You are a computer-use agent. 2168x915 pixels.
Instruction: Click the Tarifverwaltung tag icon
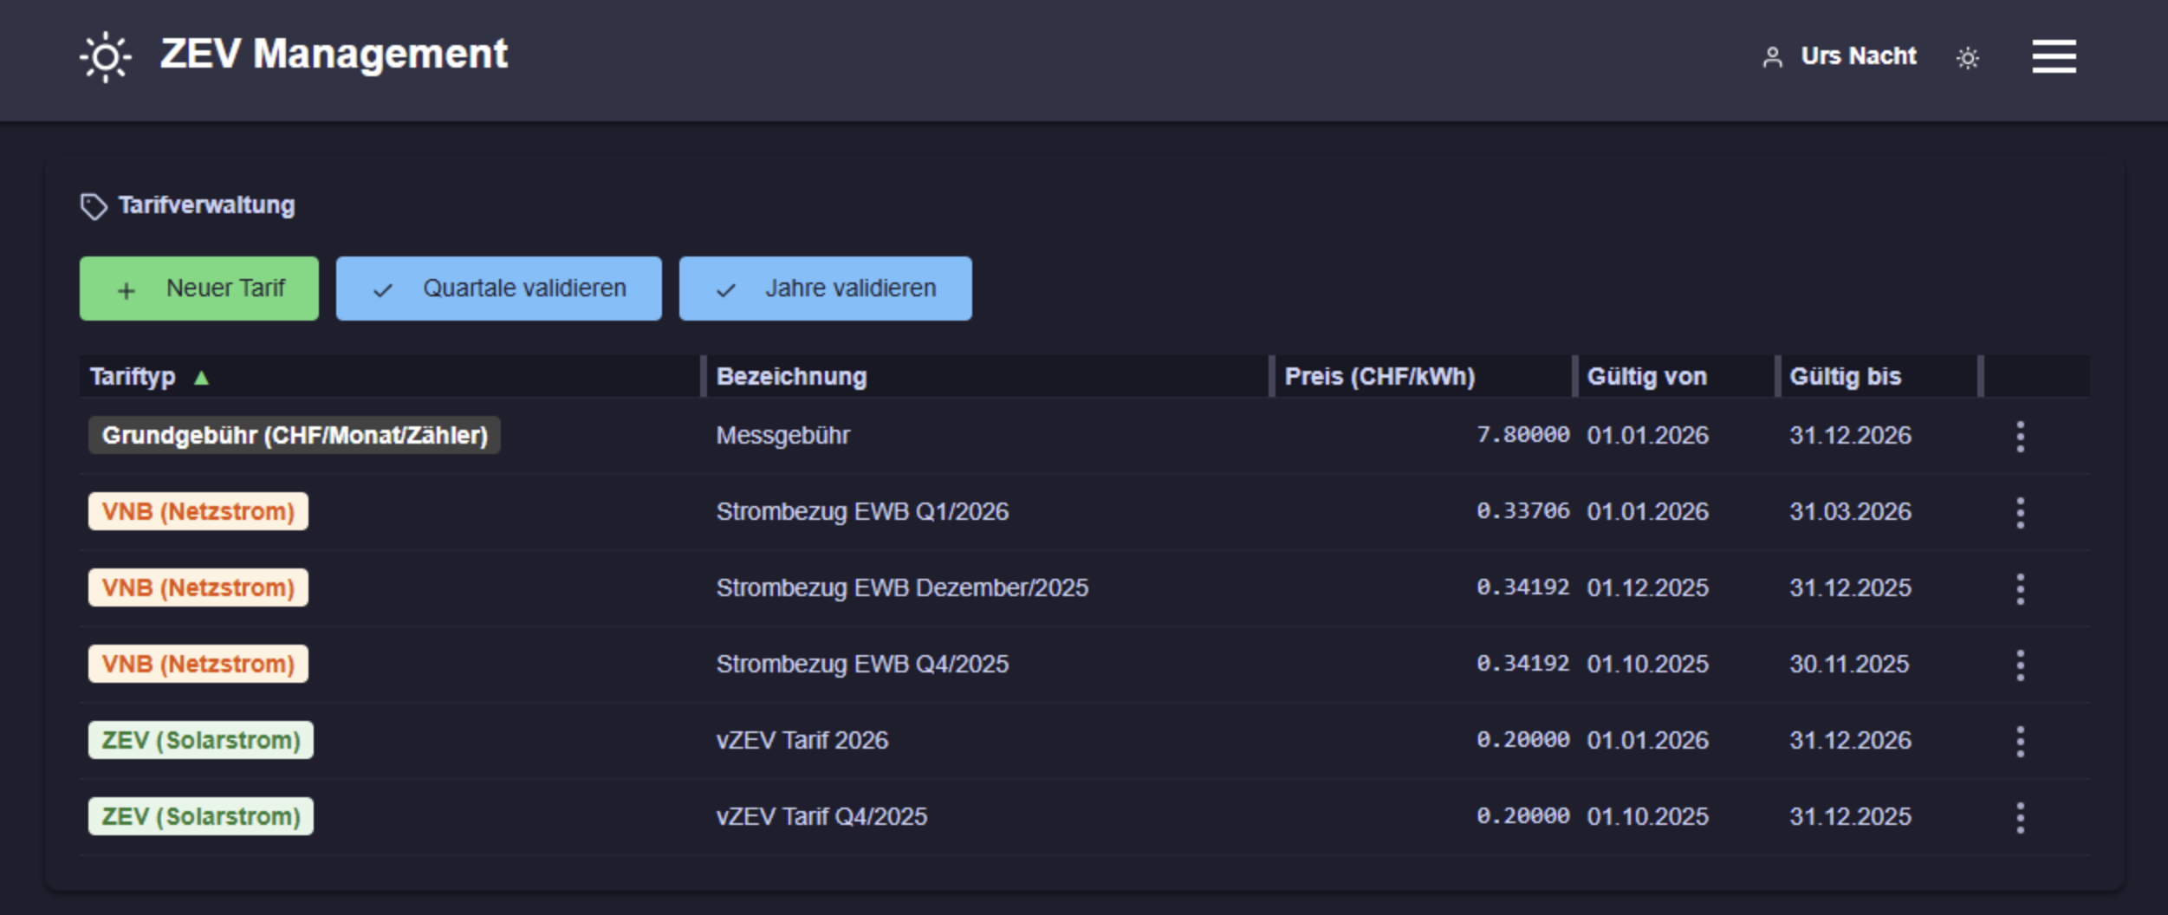[94, 206]
